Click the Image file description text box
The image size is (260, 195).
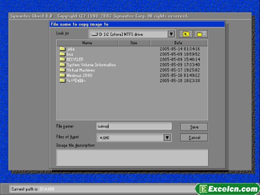(x=132, y=158)
